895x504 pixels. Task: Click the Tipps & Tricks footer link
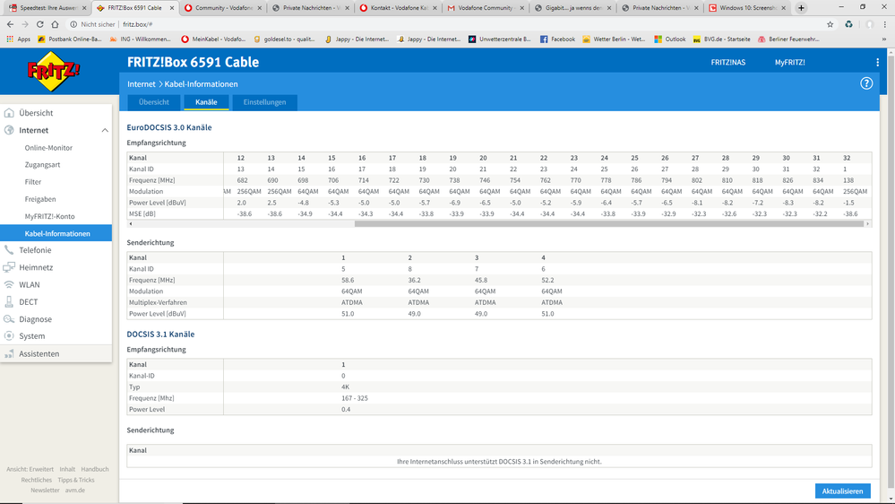tap(76, 480)
